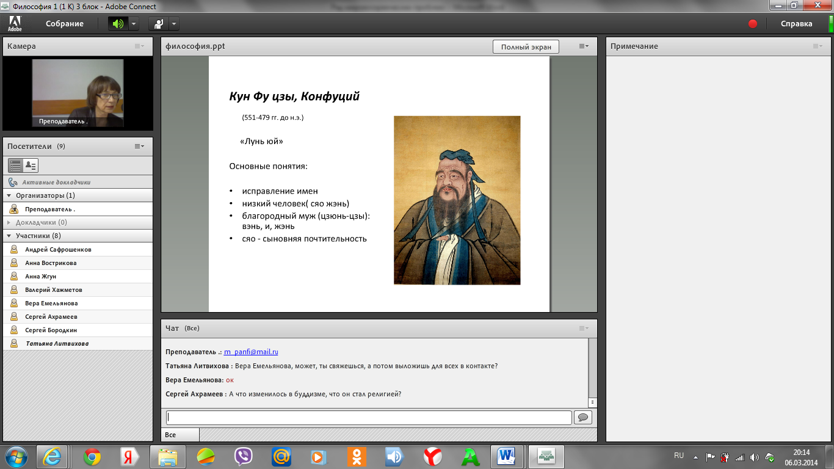Select attendee Вера Емельянова
834x469 pixels.
[x=78, y=303]
